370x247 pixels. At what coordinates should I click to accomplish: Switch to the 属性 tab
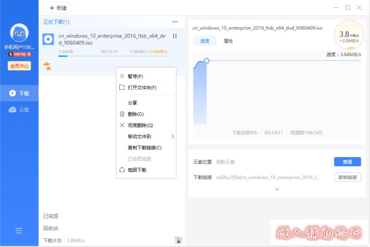[228, 41]
